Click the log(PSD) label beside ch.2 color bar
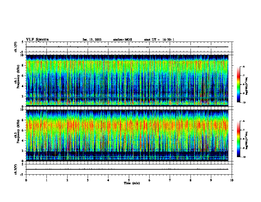The image size is (261, 202). pyautogui.click(x=247, y=140)
